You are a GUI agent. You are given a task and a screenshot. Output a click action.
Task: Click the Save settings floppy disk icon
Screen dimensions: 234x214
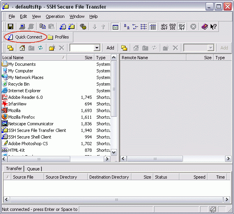click(11, 27)
